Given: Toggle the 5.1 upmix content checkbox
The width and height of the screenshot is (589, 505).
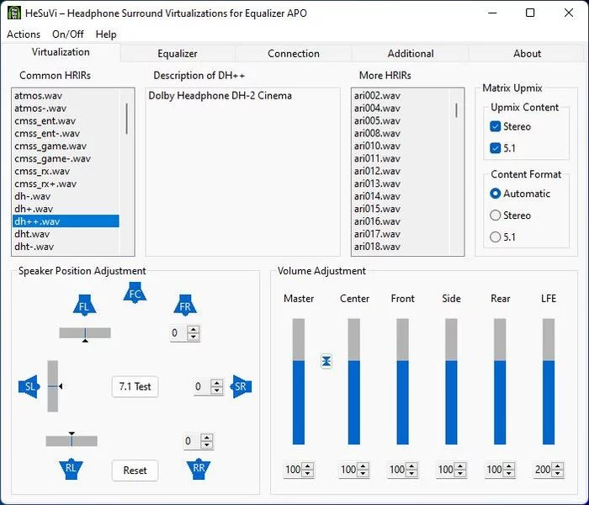Looking at the screenshot, I should click(x=496, y=148).
